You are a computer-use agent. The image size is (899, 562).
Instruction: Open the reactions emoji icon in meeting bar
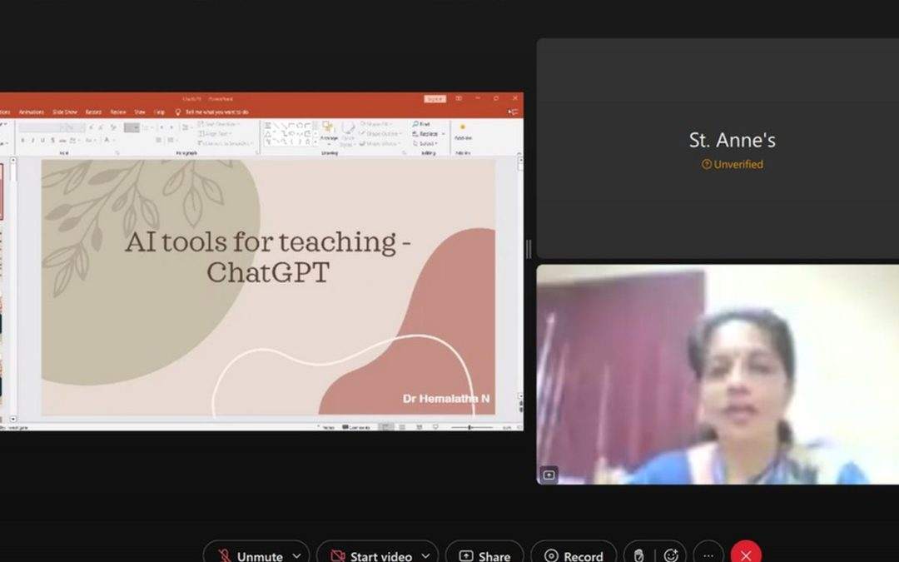(x=671, y=554)
